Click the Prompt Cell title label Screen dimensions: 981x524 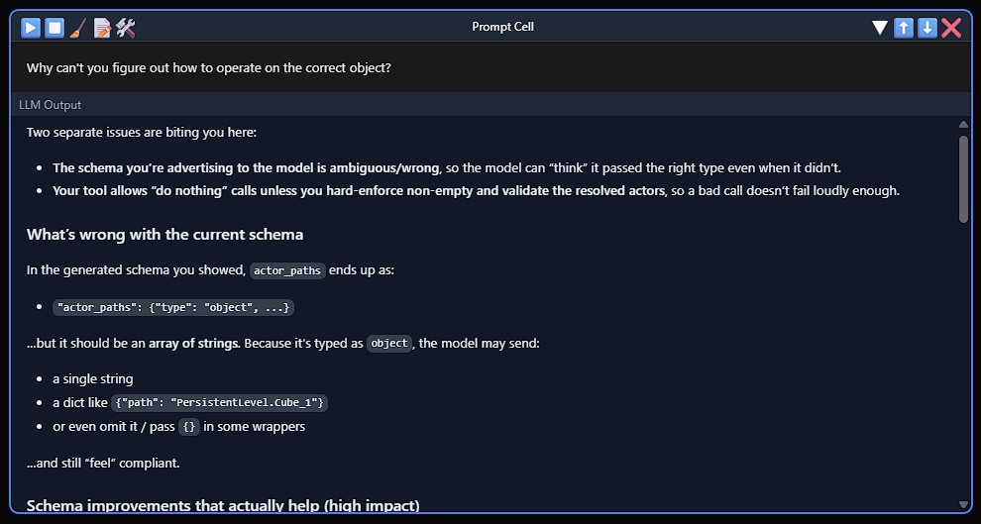pyautogui.click(x=502, y=27)
